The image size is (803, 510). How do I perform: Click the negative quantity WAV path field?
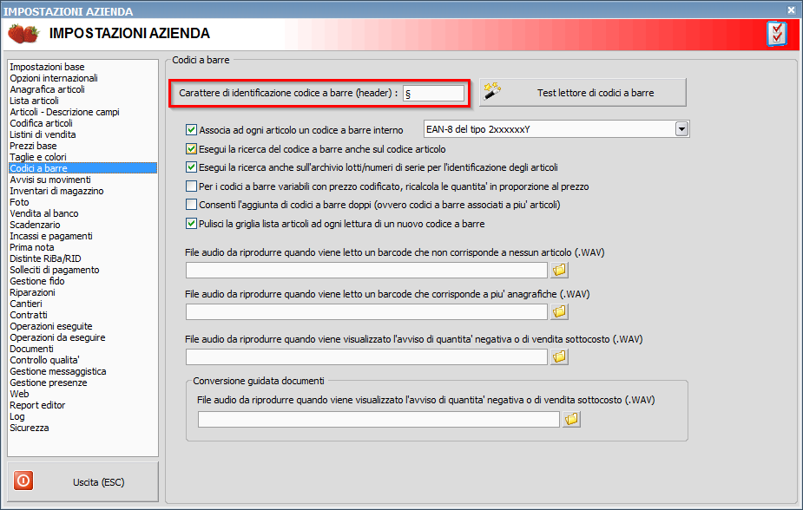tap(366, 357)
